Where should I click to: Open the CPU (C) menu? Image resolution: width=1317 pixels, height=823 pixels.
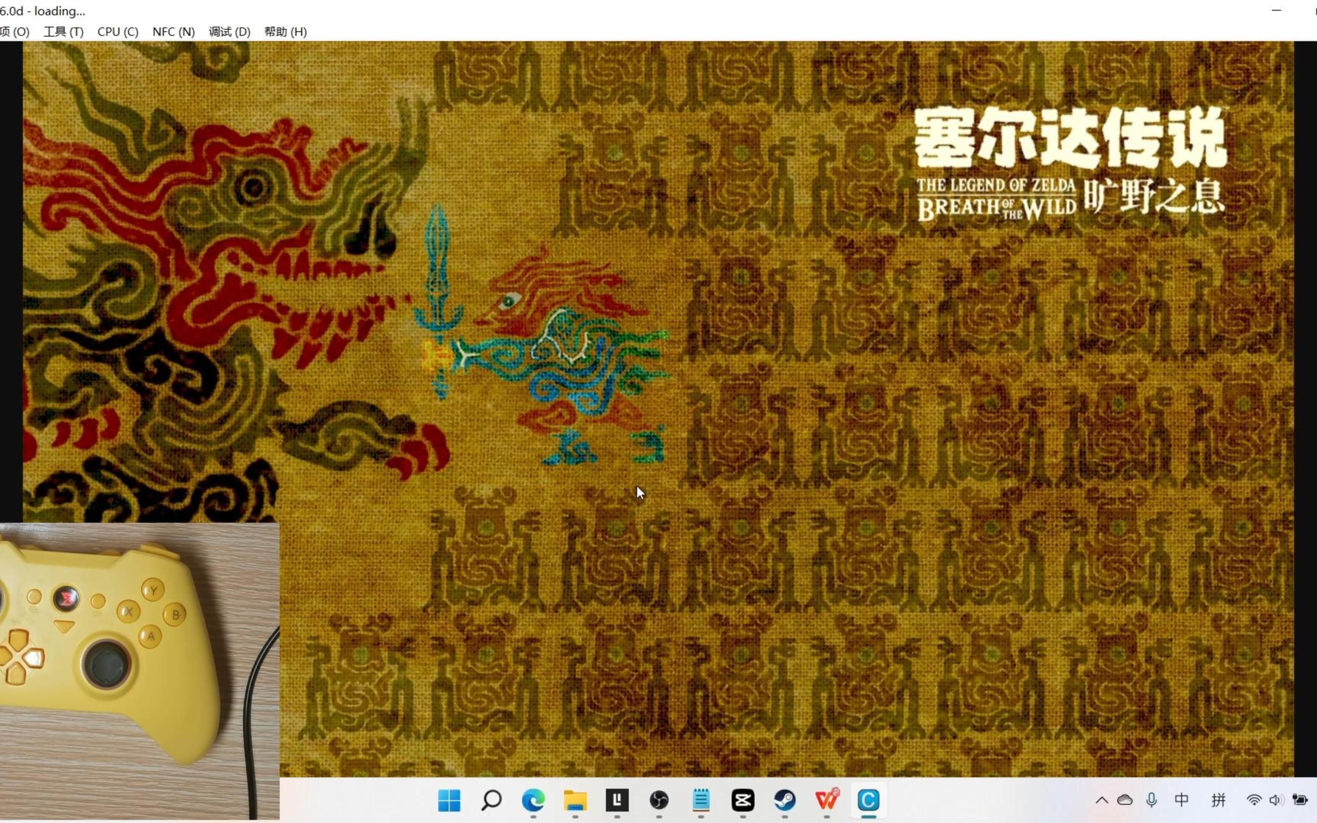pos(117,32)
